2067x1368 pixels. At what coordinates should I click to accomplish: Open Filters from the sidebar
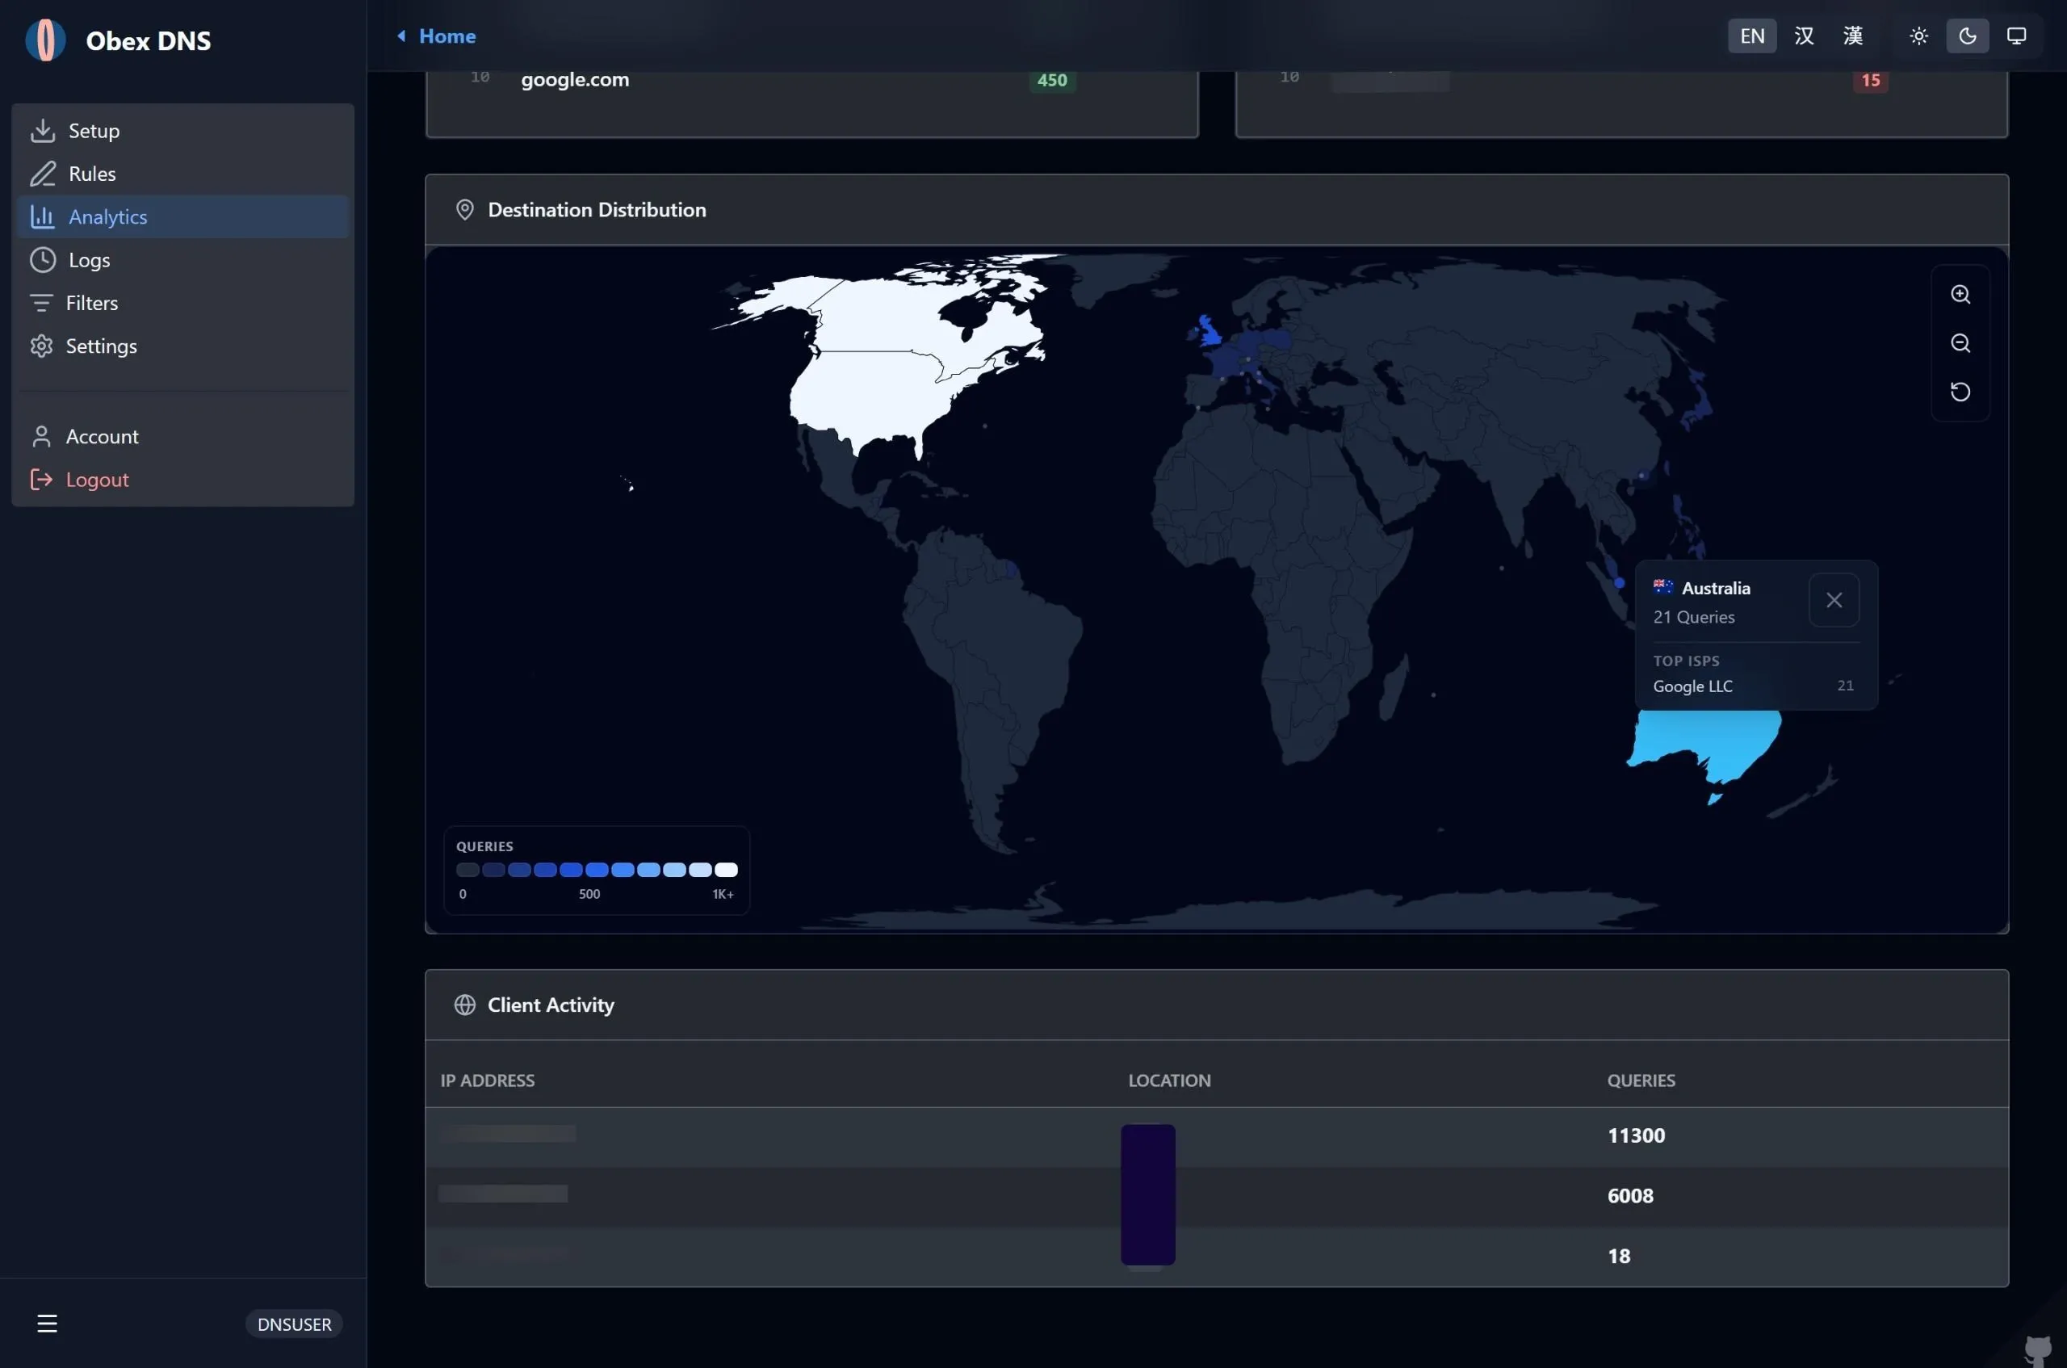click(x=182, y=303)
